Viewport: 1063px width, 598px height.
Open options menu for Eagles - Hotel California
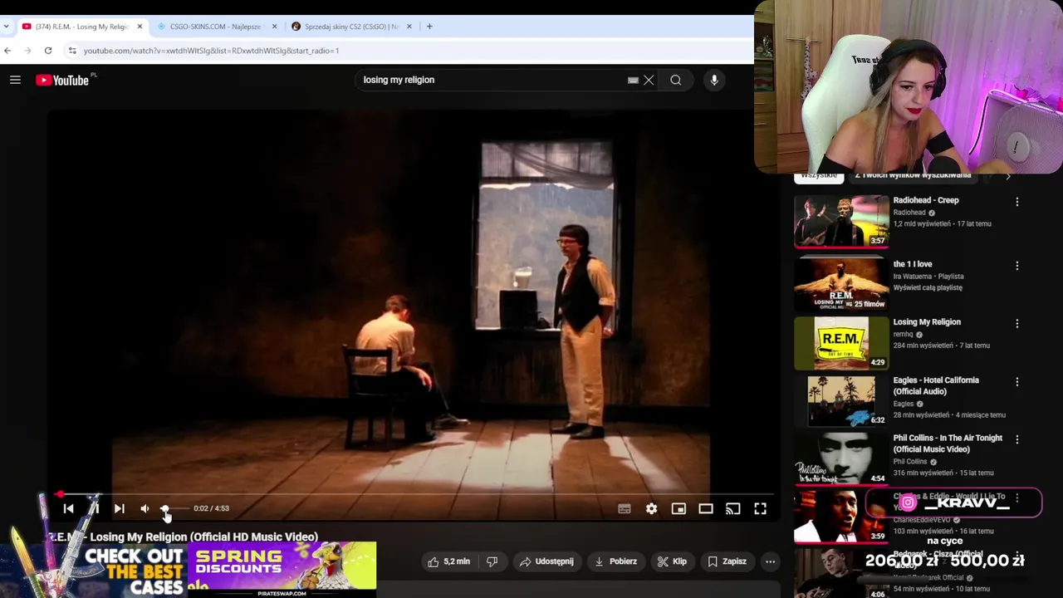point(1016,382)
